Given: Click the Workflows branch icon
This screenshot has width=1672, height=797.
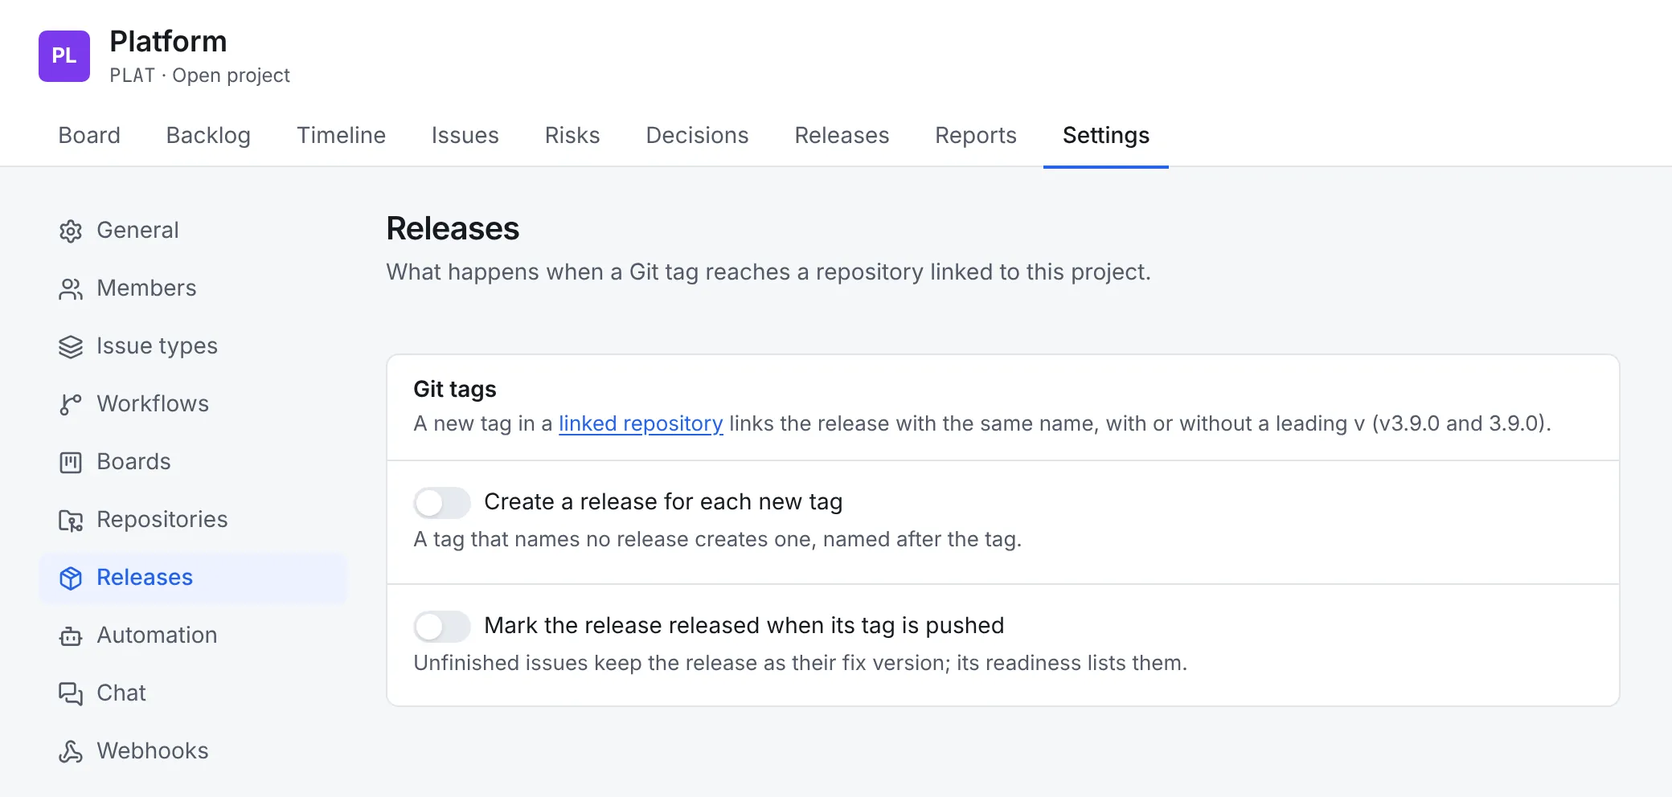Looking at the screenshot, I should click(x=71, y=404).
